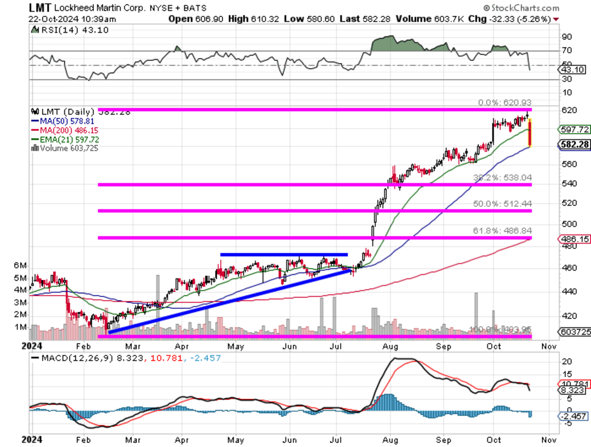Click the StockCharts.com copyright logo
Image resolution: width=591 pixels, height=447 pixels.
(x=521, y=8)
